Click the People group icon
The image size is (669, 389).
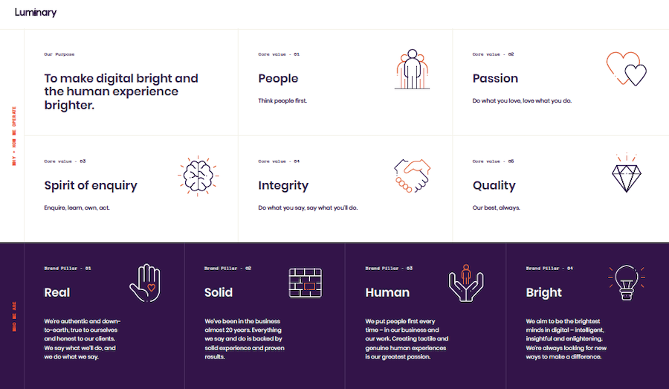click(x=412, y=69)
